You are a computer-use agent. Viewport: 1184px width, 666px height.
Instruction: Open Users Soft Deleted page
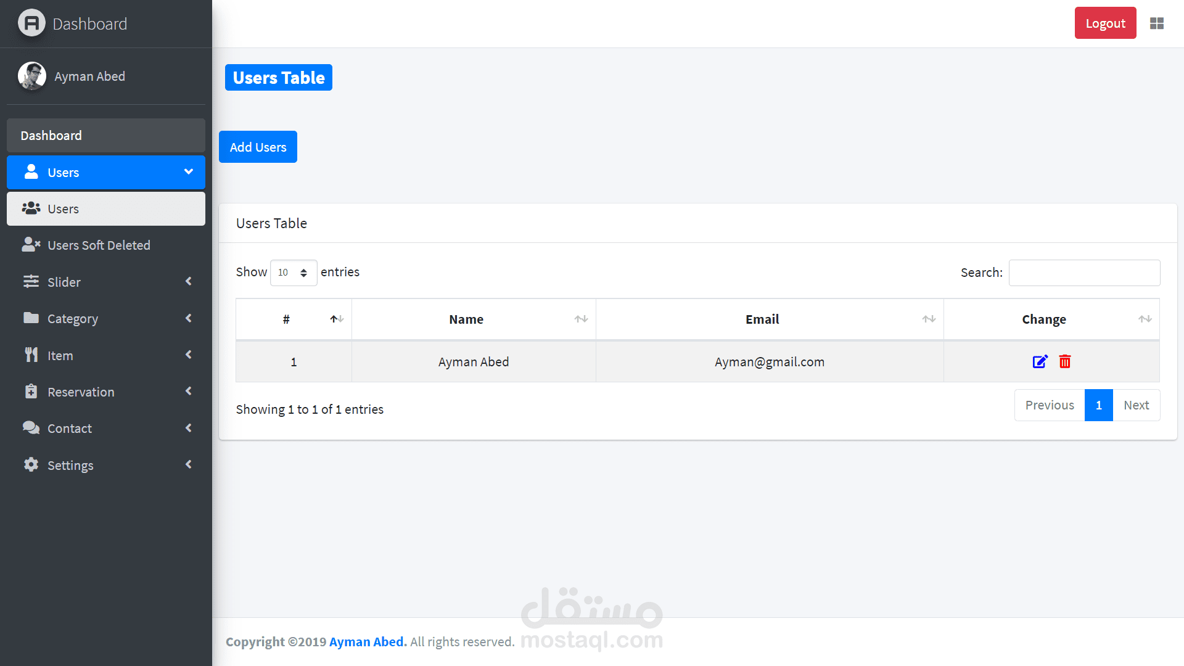pos(99,245)
